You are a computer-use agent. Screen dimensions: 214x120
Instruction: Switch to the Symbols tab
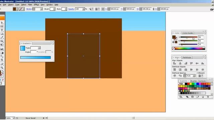coord(202,81)
